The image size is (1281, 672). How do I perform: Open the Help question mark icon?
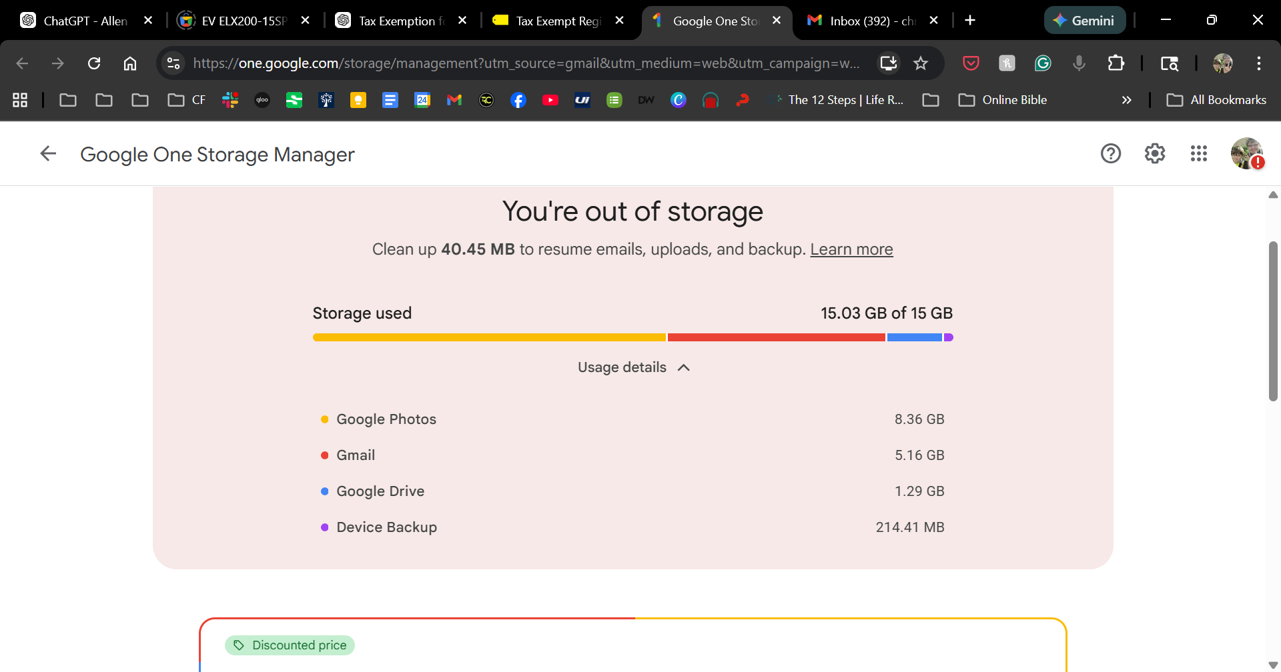1110,154
